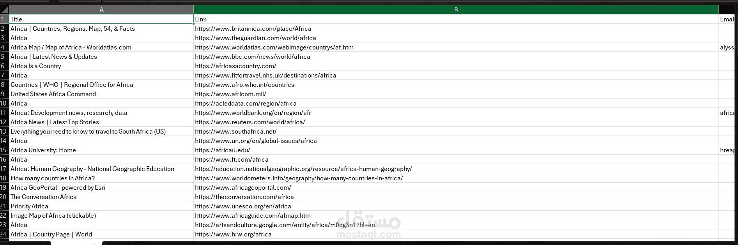738x245 pixels.
Task: Click cell 'Africa News | Latest Top Stories'
Action: 101,122
